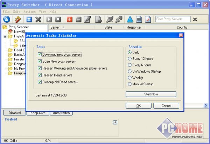Click the Filter Proxy Servers field
210x144 pixels.
click(173, 19)
